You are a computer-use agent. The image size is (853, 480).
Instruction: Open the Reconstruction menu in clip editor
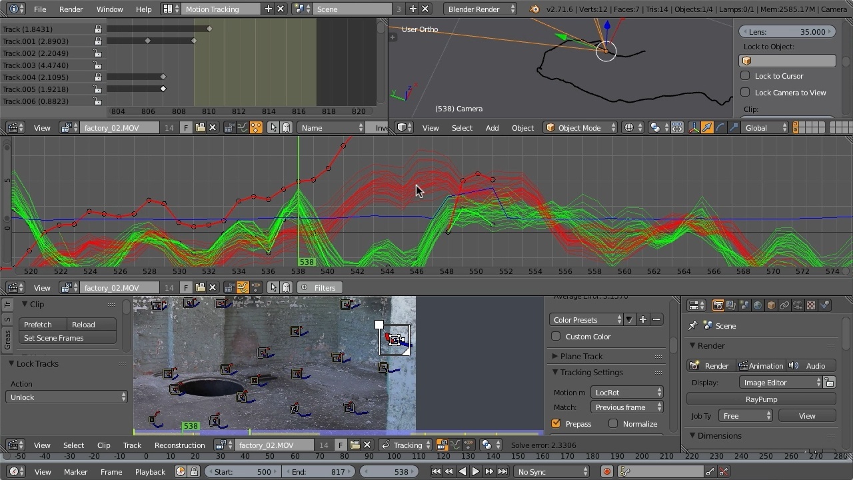click(x=179, y=445)
